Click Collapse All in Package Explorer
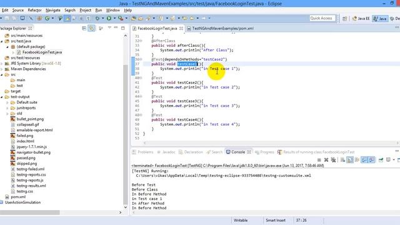The height and width of the screenshot is (225, 400). pyautogui.click(x=84, y=28)
